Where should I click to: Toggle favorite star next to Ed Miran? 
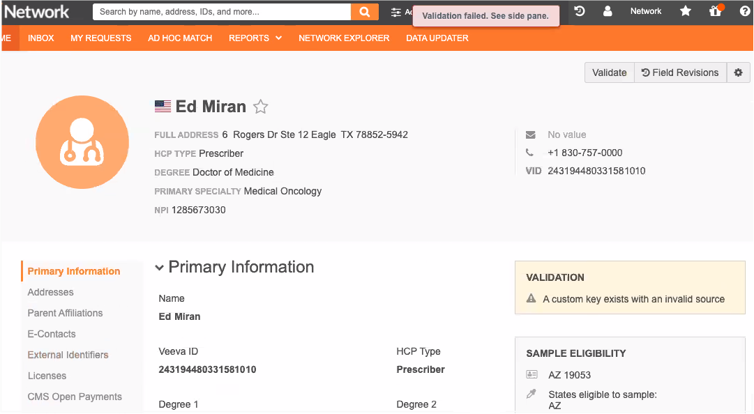coord(260,107)
